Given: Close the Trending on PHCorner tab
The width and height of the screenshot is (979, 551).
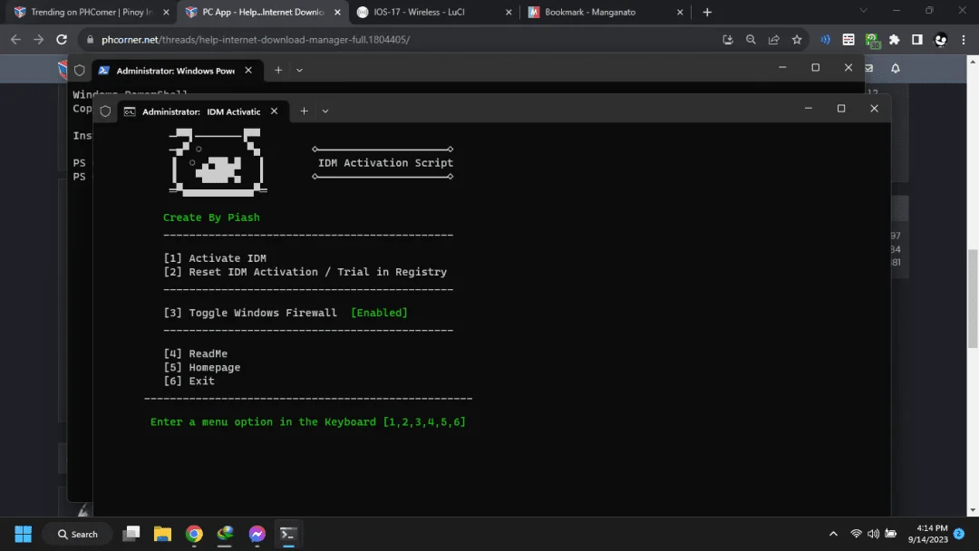Looking at the screenshot, I should (x=166, y=12).
